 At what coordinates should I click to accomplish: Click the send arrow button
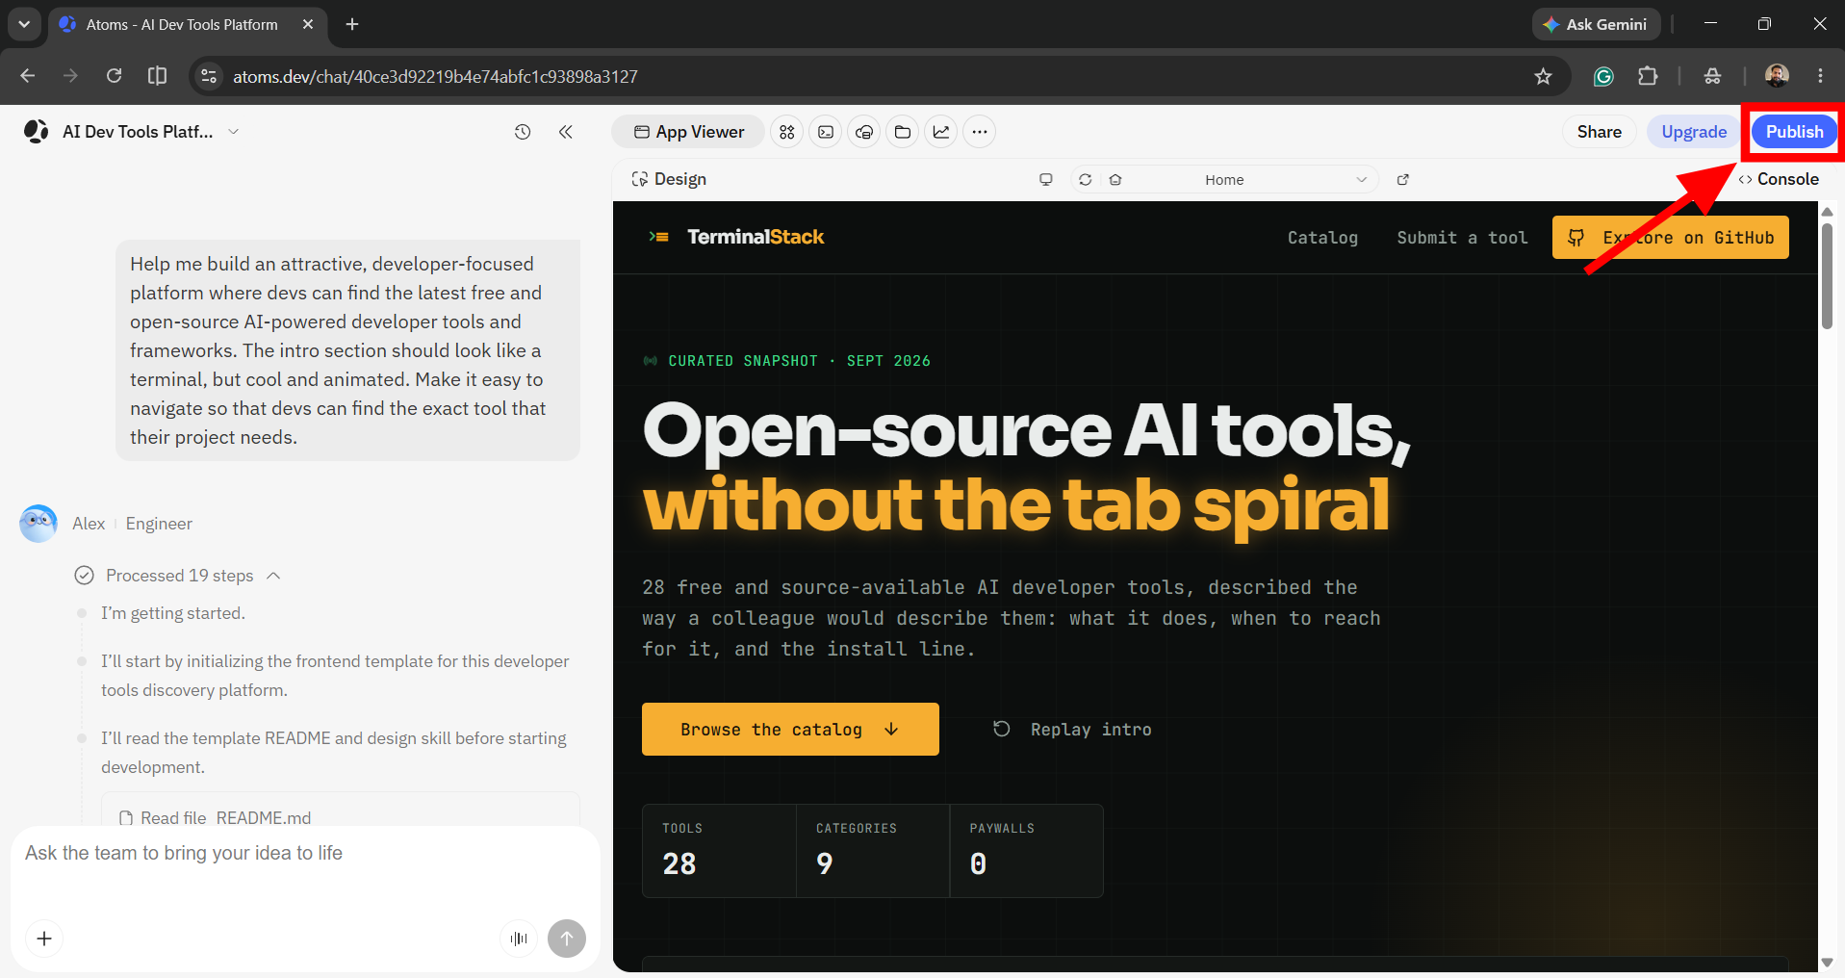[x=567, y=939]
